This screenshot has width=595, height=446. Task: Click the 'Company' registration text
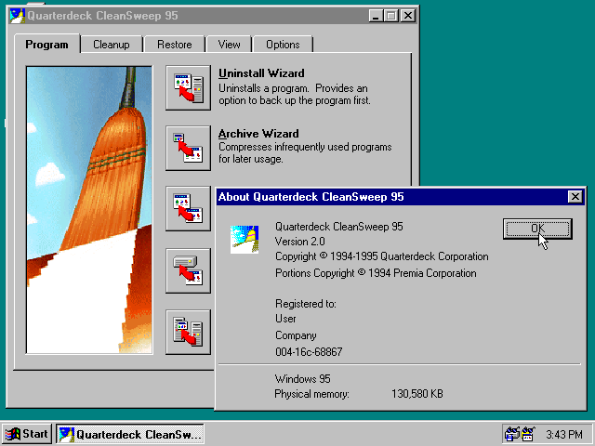click(296, 335)
